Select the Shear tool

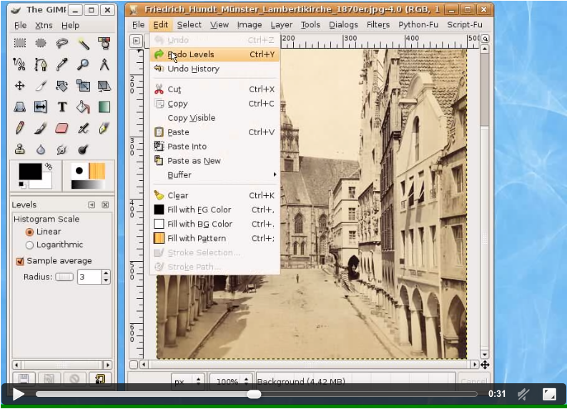click(104, 86)
